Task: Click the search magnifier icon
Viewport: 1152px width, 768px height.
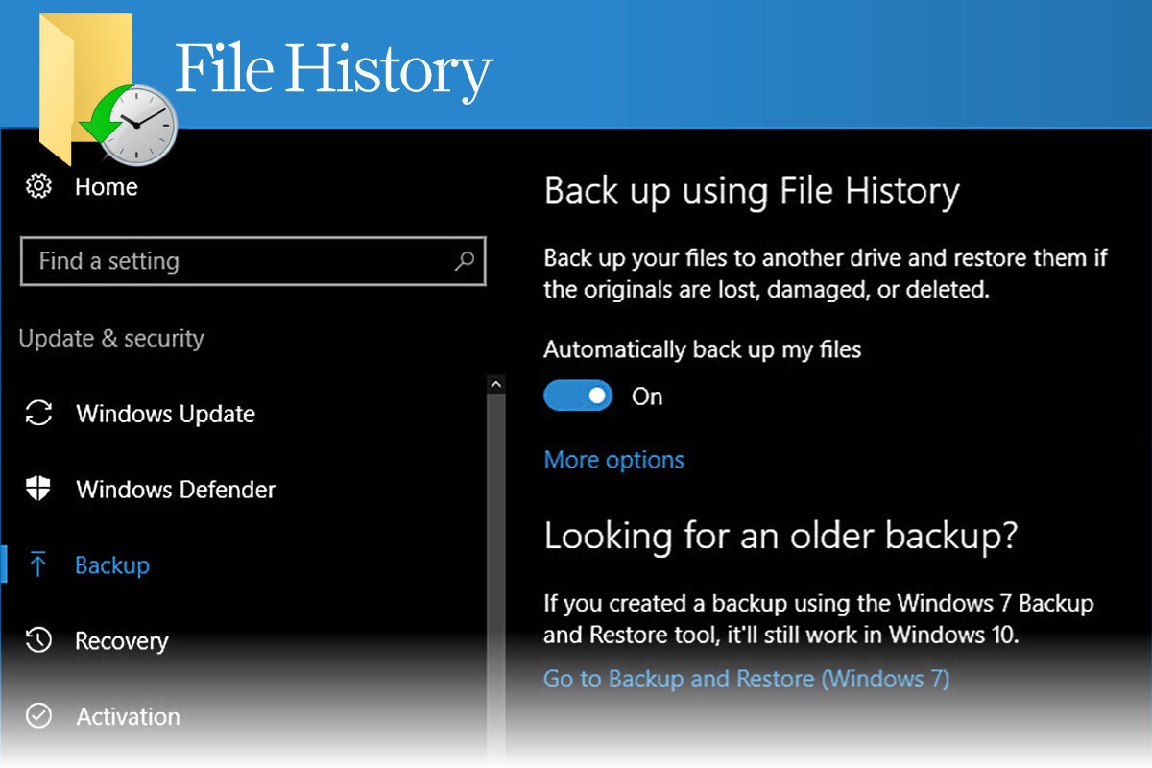Action: [x=465, y=260]
